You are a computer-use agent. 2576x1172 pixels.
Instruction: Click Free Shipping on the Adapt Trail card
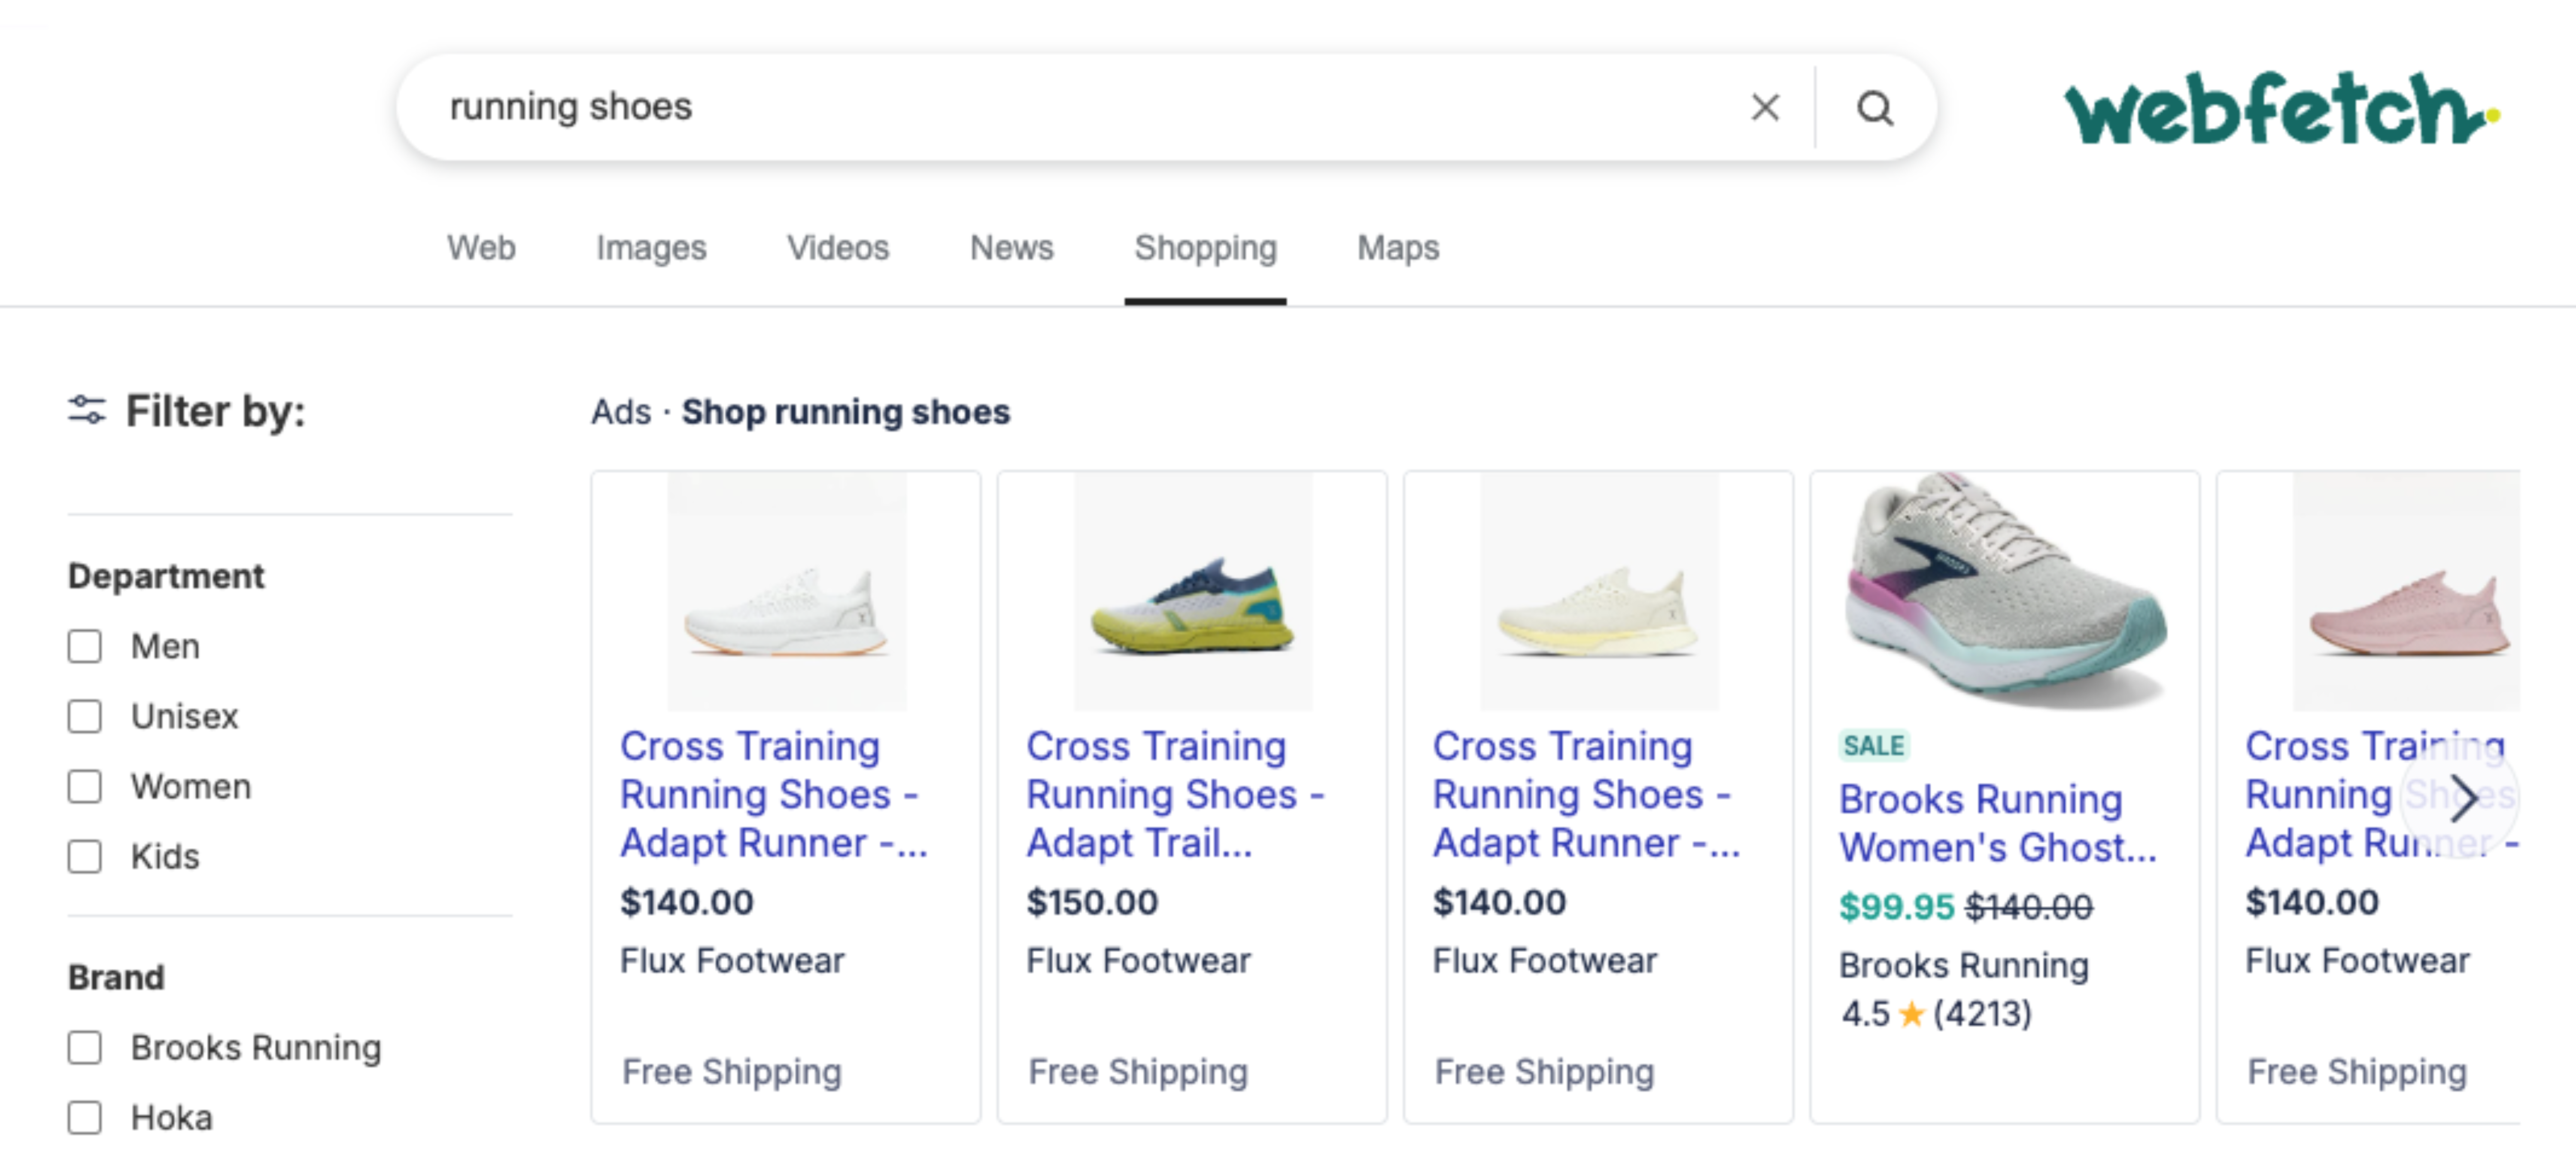tap(1138, 1072)
